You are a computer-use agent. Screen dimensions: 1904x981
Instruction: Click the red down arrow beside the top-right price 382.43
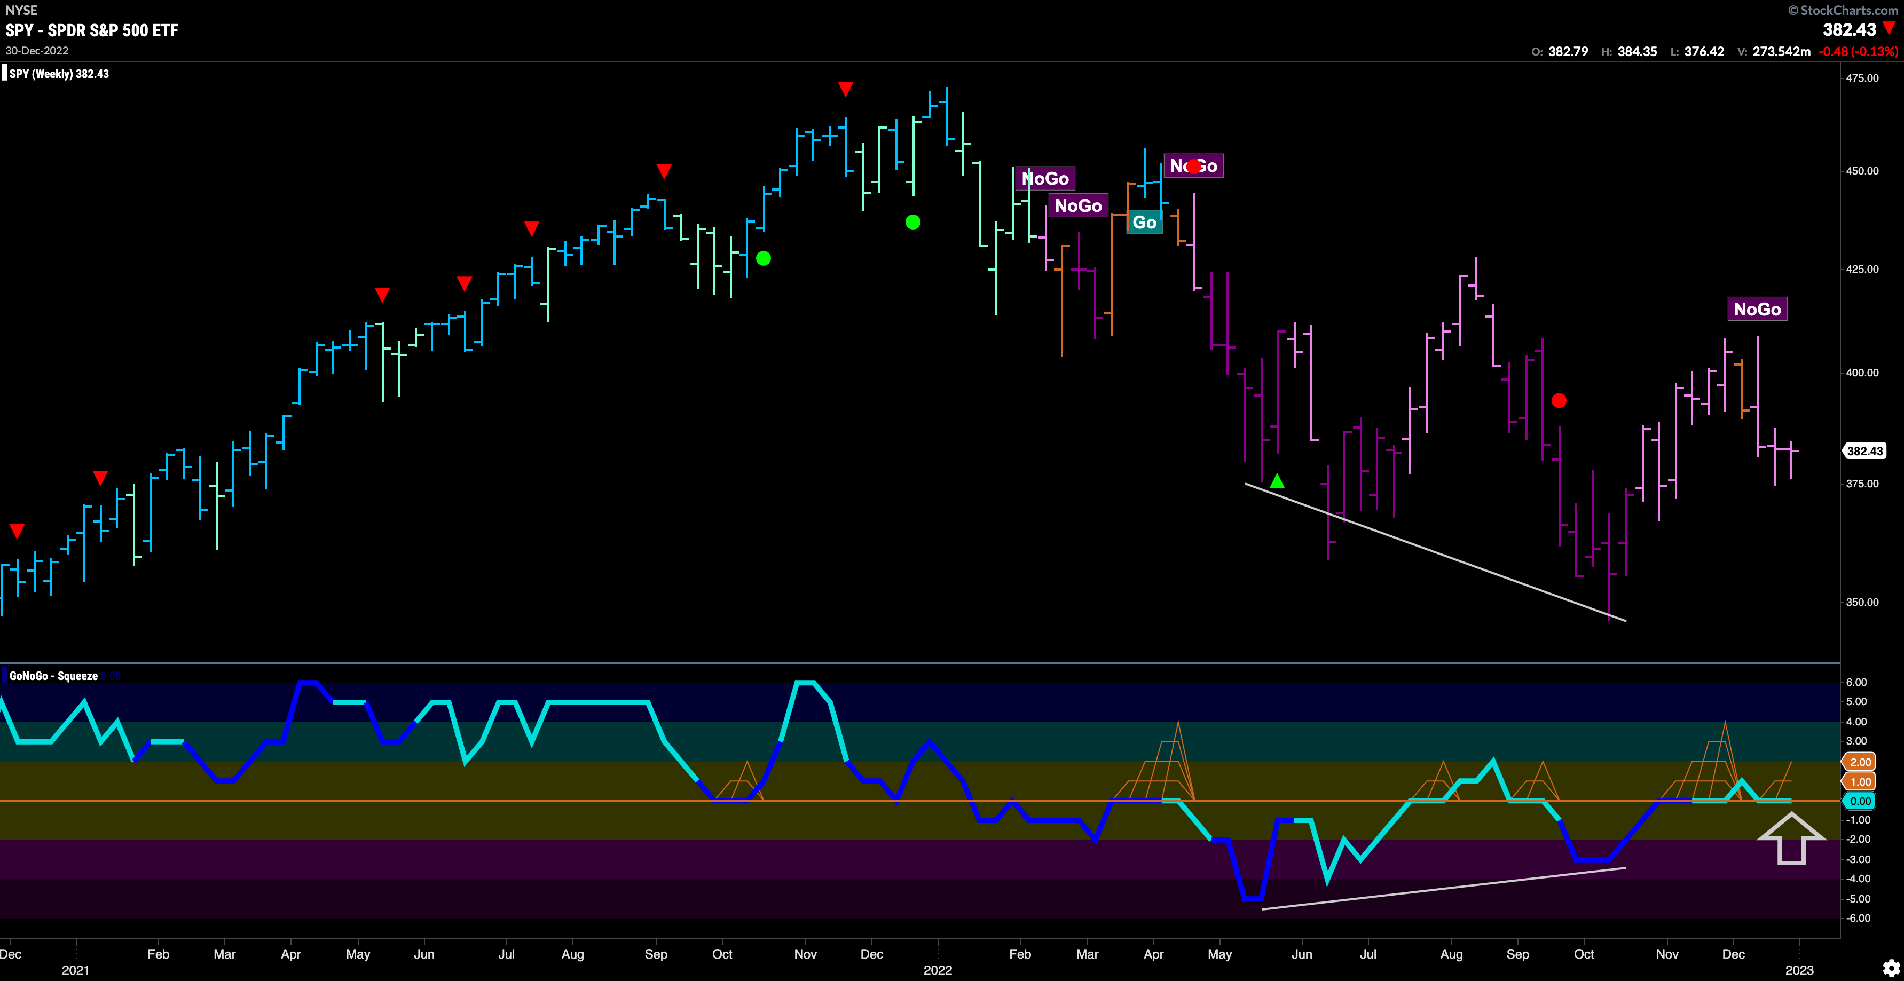click(1889, 28)
